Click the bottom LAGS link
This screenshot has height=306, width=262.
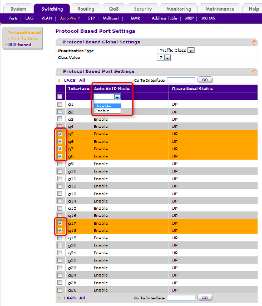click(x=70, y=298)
